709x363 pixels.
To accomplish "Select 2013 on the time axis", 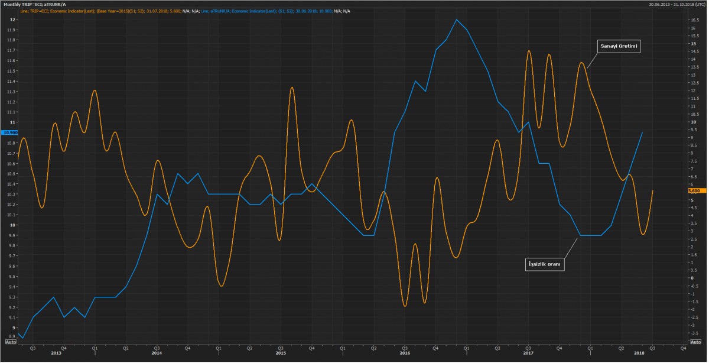I will (x=56, y=353).
